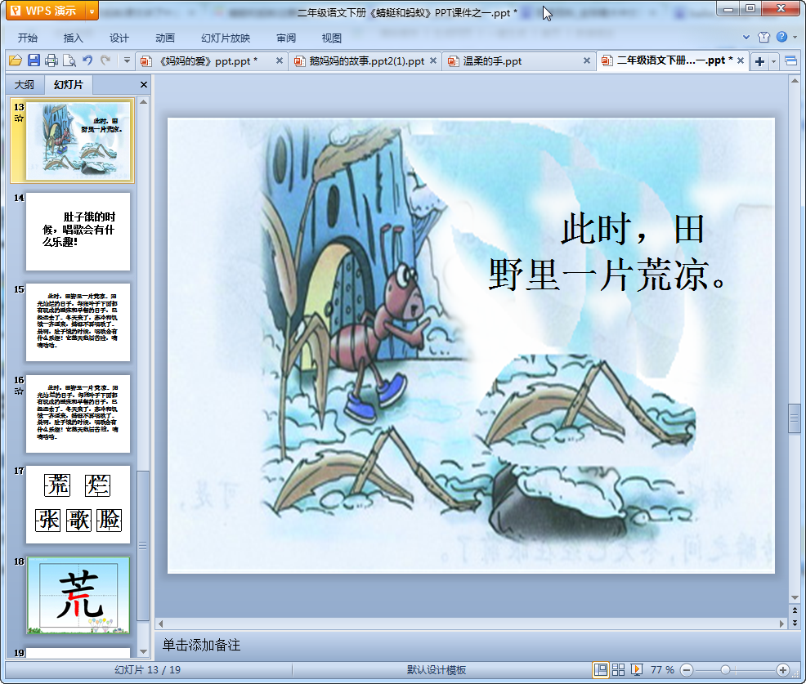Image resolution: width=806 pixels, height=684 pixels.
Task: Switch to the 大纲 outline tab
Action: [x=25, y=84]
